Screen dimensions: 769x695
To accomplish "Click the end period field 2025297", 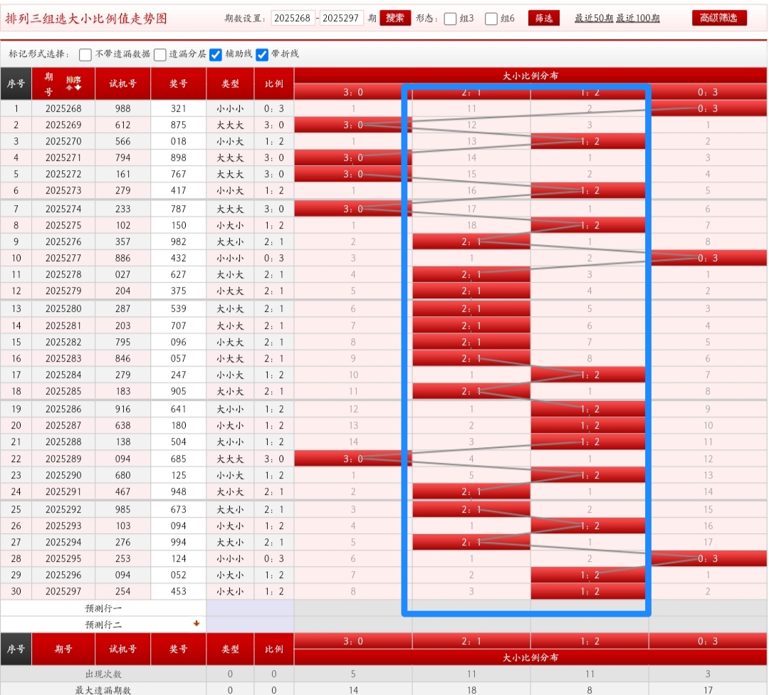I will point(342,19).
